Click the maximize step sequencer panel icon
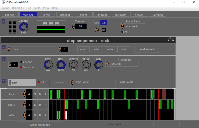 point(173,40)
